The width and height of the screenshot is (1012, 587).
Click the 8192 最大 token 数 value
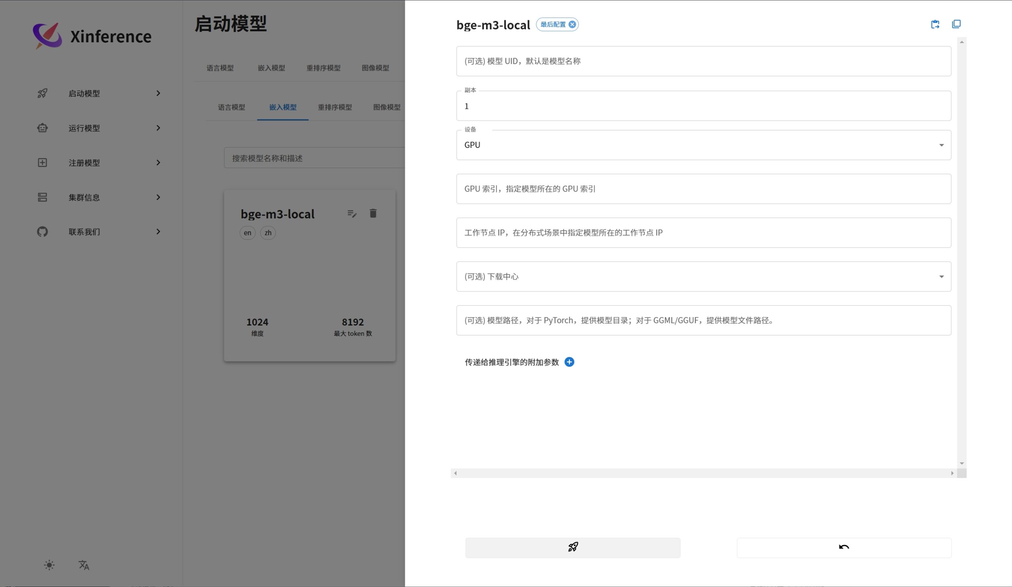point(353,322)
